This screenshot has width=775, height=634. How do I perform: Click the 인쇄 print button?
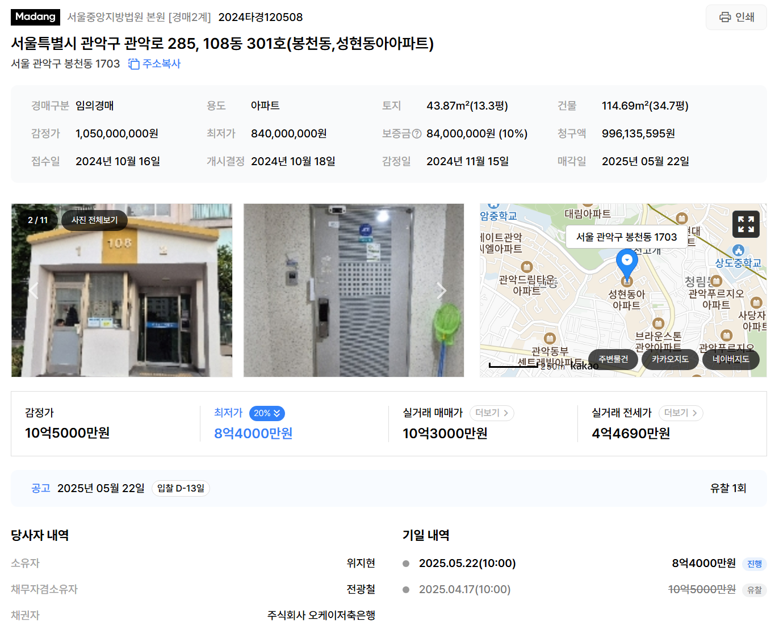click(736, 17)
